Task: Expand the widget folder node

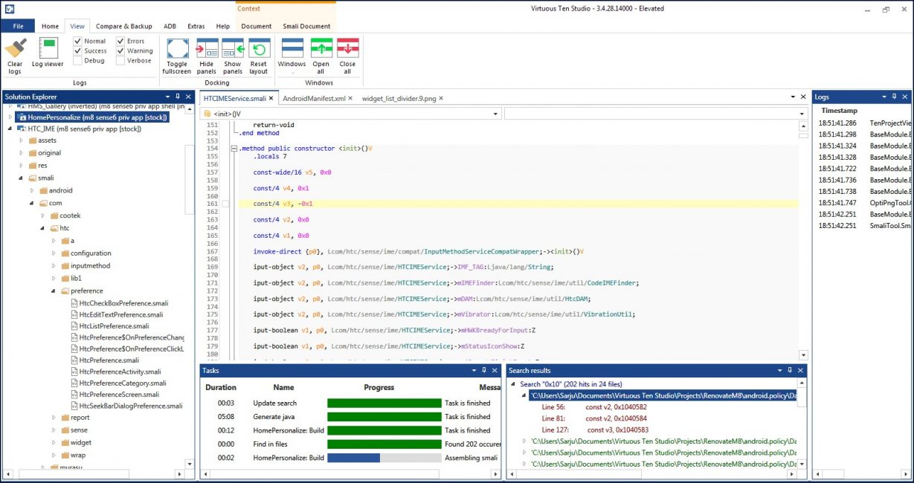Action: (54, 442)
